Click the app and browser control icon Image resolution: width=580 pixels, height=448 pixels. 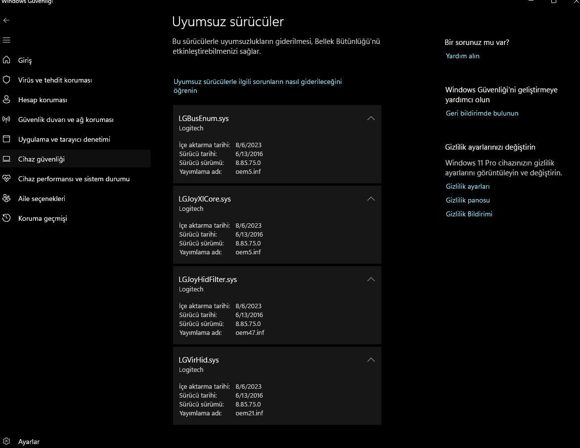click(6, 139)
